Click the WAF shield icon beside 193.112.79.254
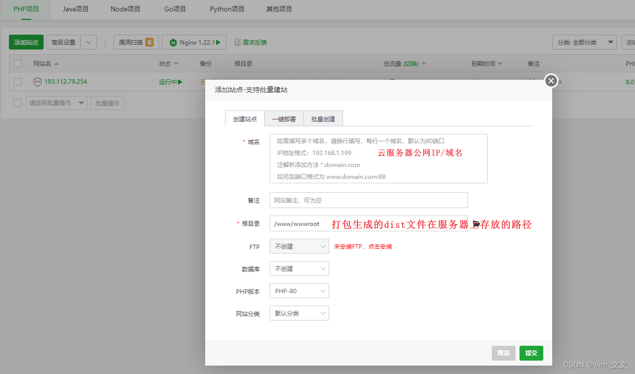 37,82
